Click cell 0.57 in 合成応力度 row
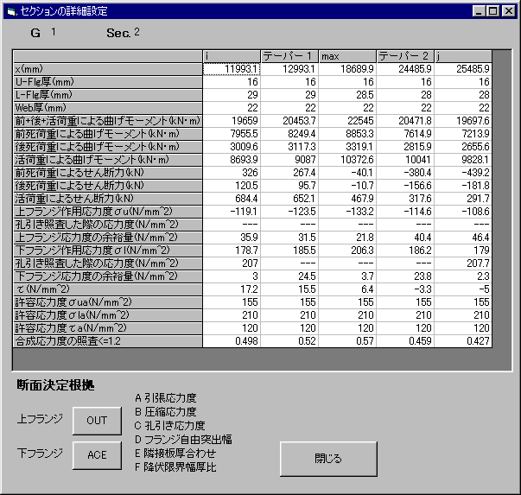521x495 pixels. coord(347,341)
